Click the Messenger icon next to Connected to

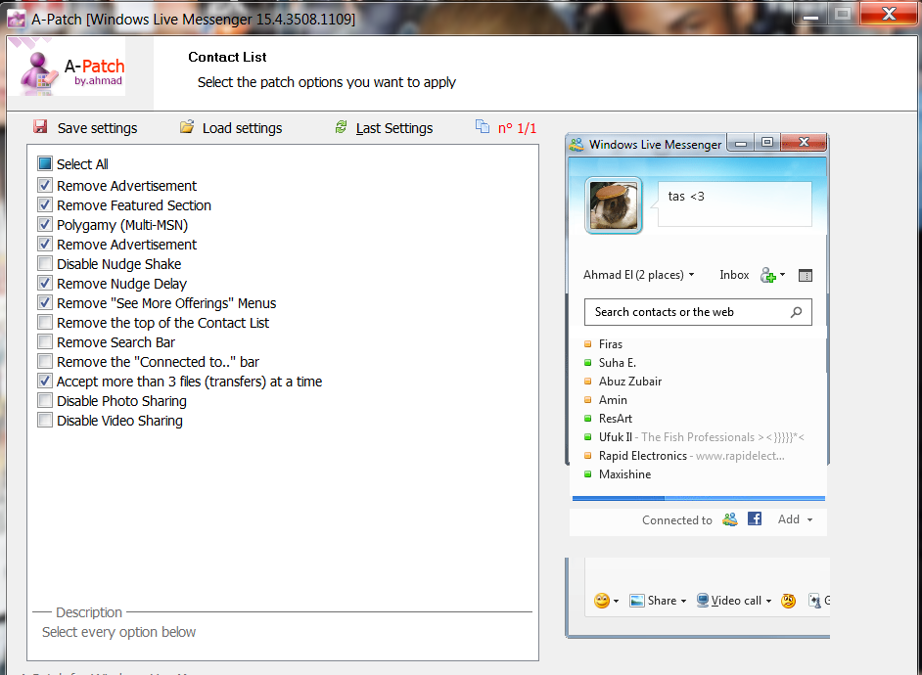point(730,519)
